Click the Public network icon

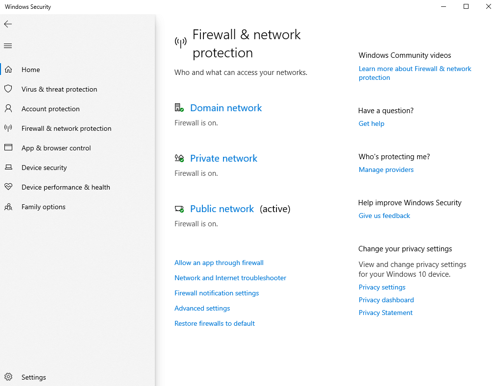point(179,208)
